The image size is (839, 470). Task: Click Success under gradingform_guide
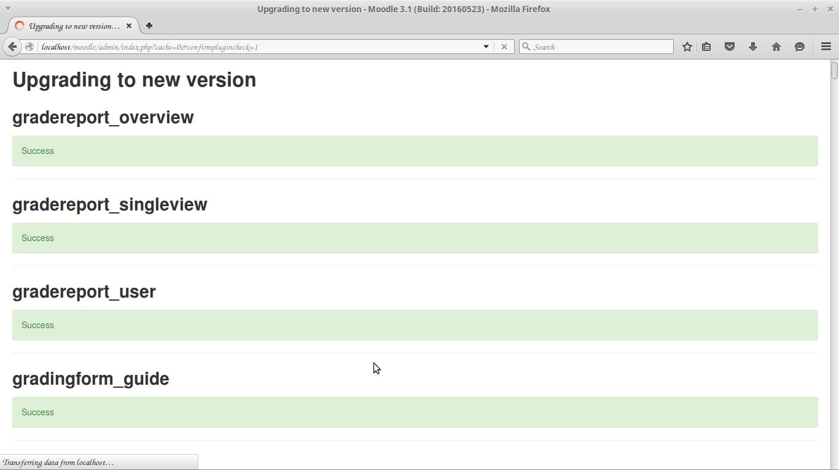[37, 412]
